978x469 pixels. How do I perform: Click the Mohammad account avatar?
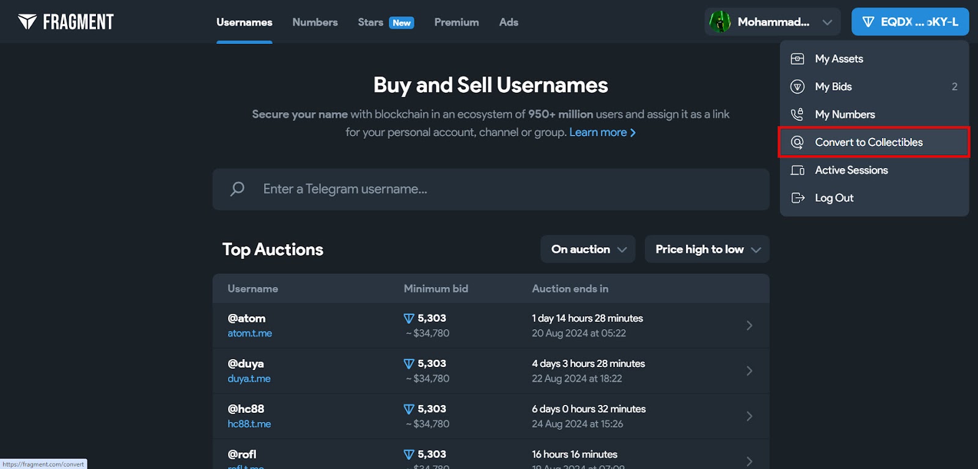coord(720,22)
